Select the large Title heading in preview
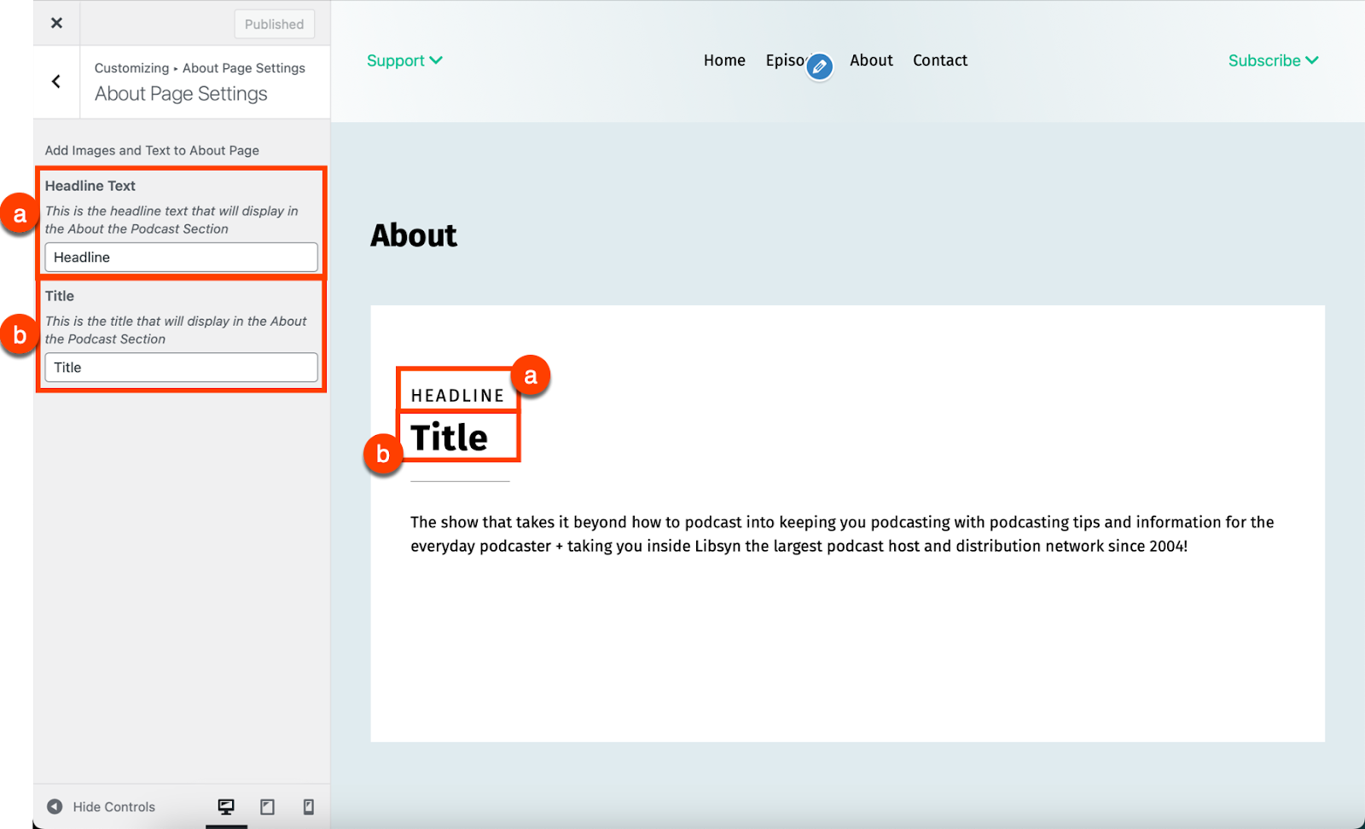Screen dimensions: 1365x829 click(449, 438)
